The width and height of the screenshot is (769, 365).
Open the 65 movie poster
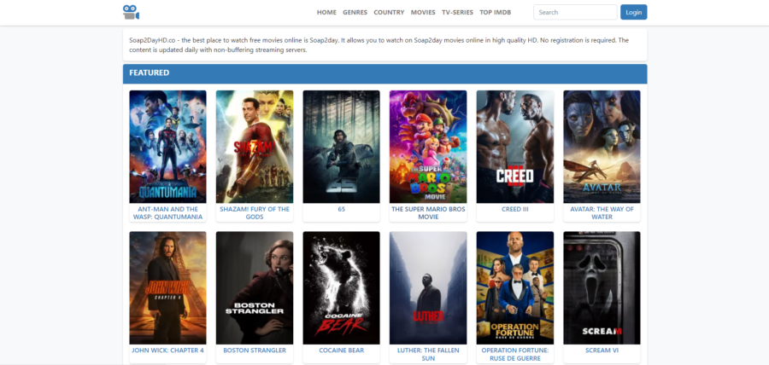pos(341,147)
